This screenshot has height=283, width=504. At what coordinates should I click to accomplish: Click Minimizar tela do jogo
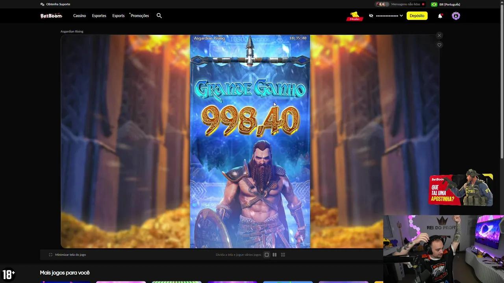[68, 254]
